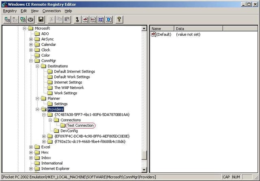Image resolution: width=260 pixels, height=181 pixels.
Task: Click the CAP status bar indicator
Action: pyautogui.click(x=226, y=177)
